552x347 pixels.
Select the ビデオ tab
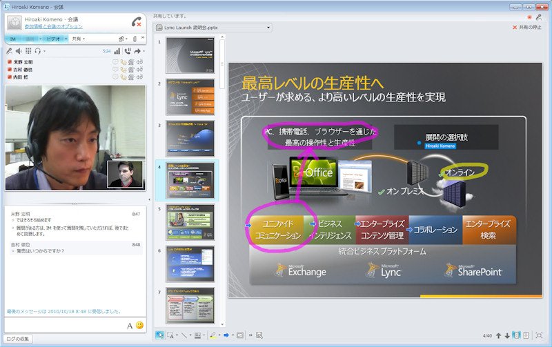(x=53, y=39)
